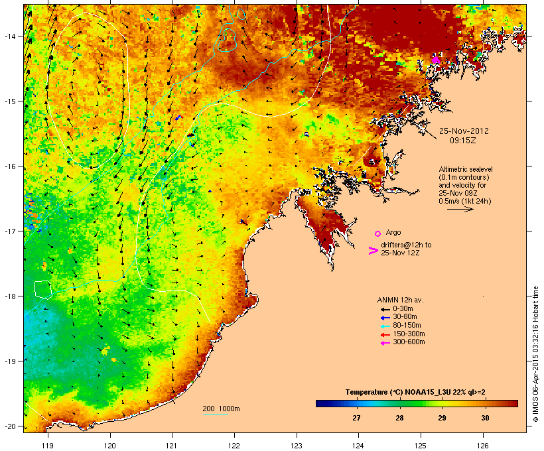Viewport: 544px width, 451px height.
Task: Click the temperature colorbar title text
Action: tap(415, 392)
